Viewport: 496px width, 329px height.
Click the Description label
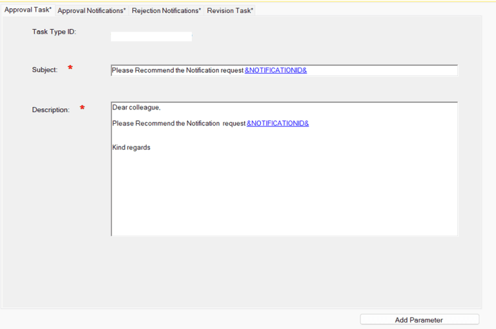coord(50,110)
